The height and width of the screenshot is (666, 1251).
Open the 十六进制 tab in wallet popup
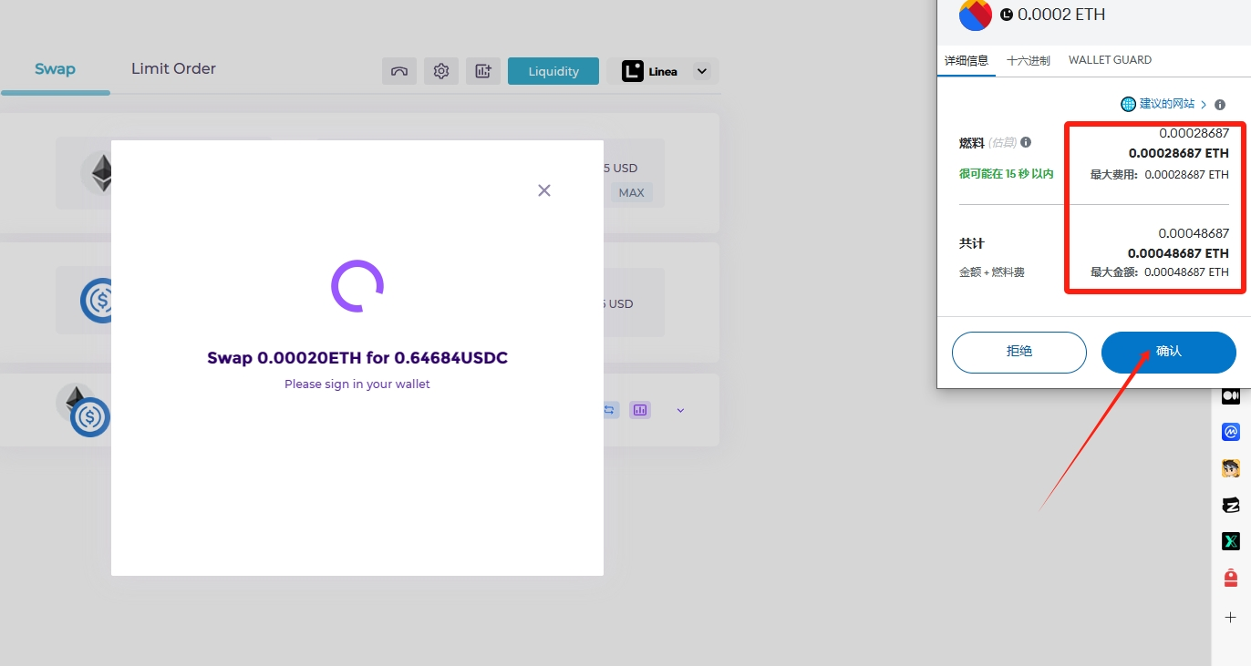pos(1028,60)
